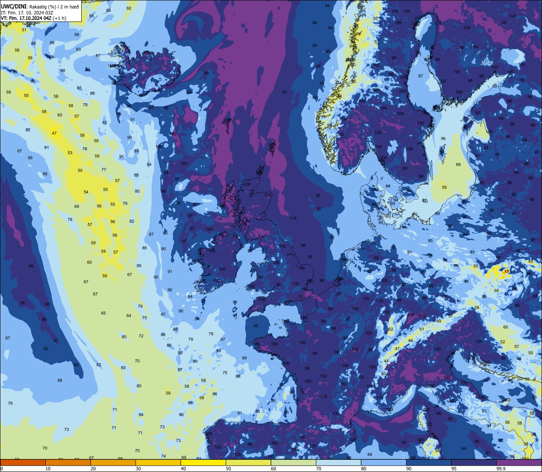Pick the 50–60 % legend color segment
This screenshot has height=472, width=542.
click(248, 462)
